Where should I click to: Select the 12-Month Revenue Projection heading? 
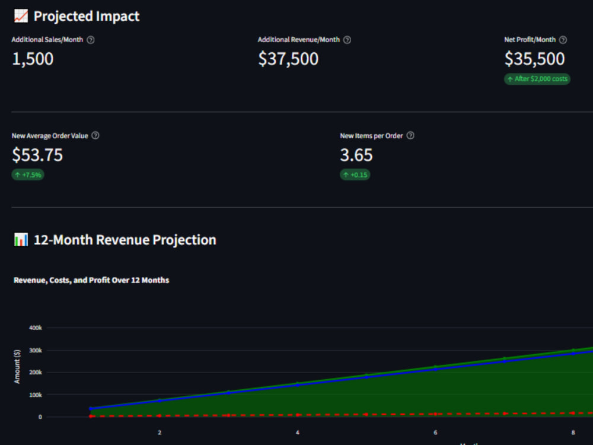tap(125, 240)
